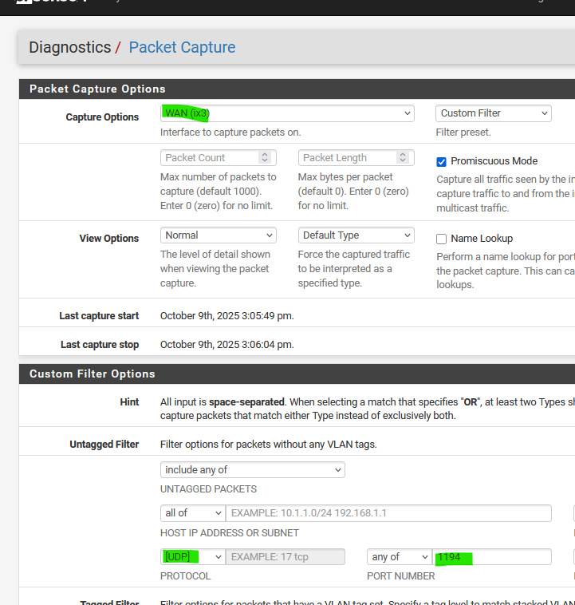Viewport: 575px width, 605px height.
Task: Toggle the Name Lookup checkbox
Action: pos(442,239)
